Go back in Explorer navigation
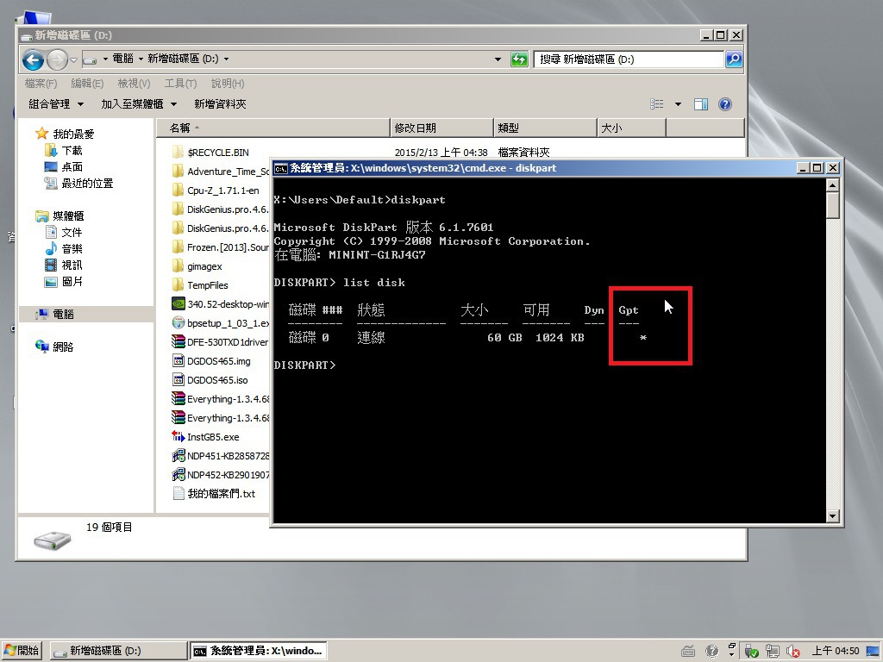 [34, 59]
